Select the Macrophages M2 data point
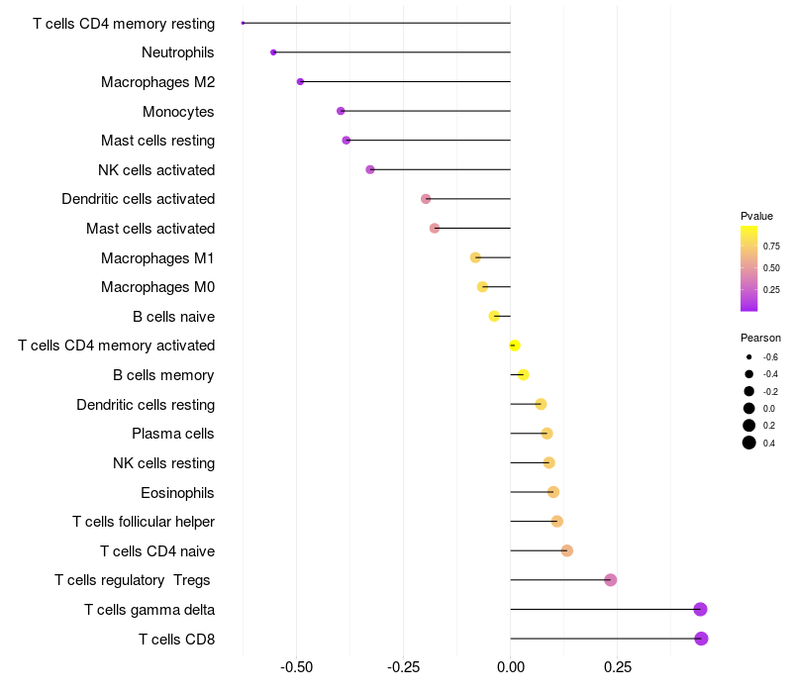The height and width of the screenshot is (693, 792). pyautogui.click(x=300, y=82)
